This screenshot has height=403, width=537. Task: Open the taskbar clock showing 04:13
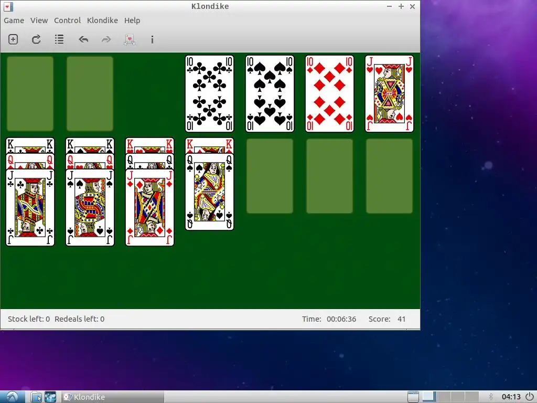[x=511, y=397]
